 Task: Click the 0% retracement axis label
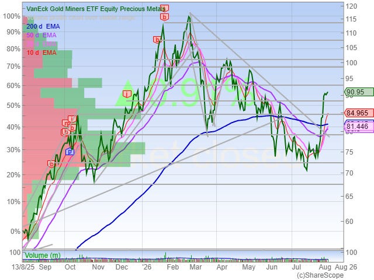(x=15, y=232)
